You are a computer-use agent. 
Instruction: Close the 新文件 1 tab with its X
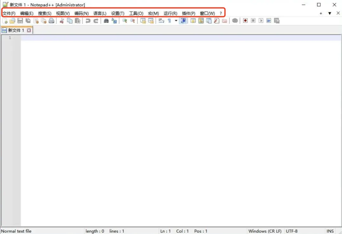[29, 30]
